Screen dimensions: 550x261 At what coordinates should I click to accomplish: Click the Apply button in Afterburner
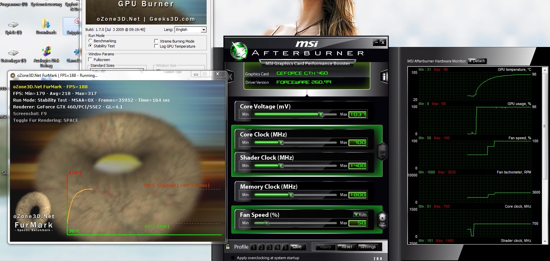point(325,247)
